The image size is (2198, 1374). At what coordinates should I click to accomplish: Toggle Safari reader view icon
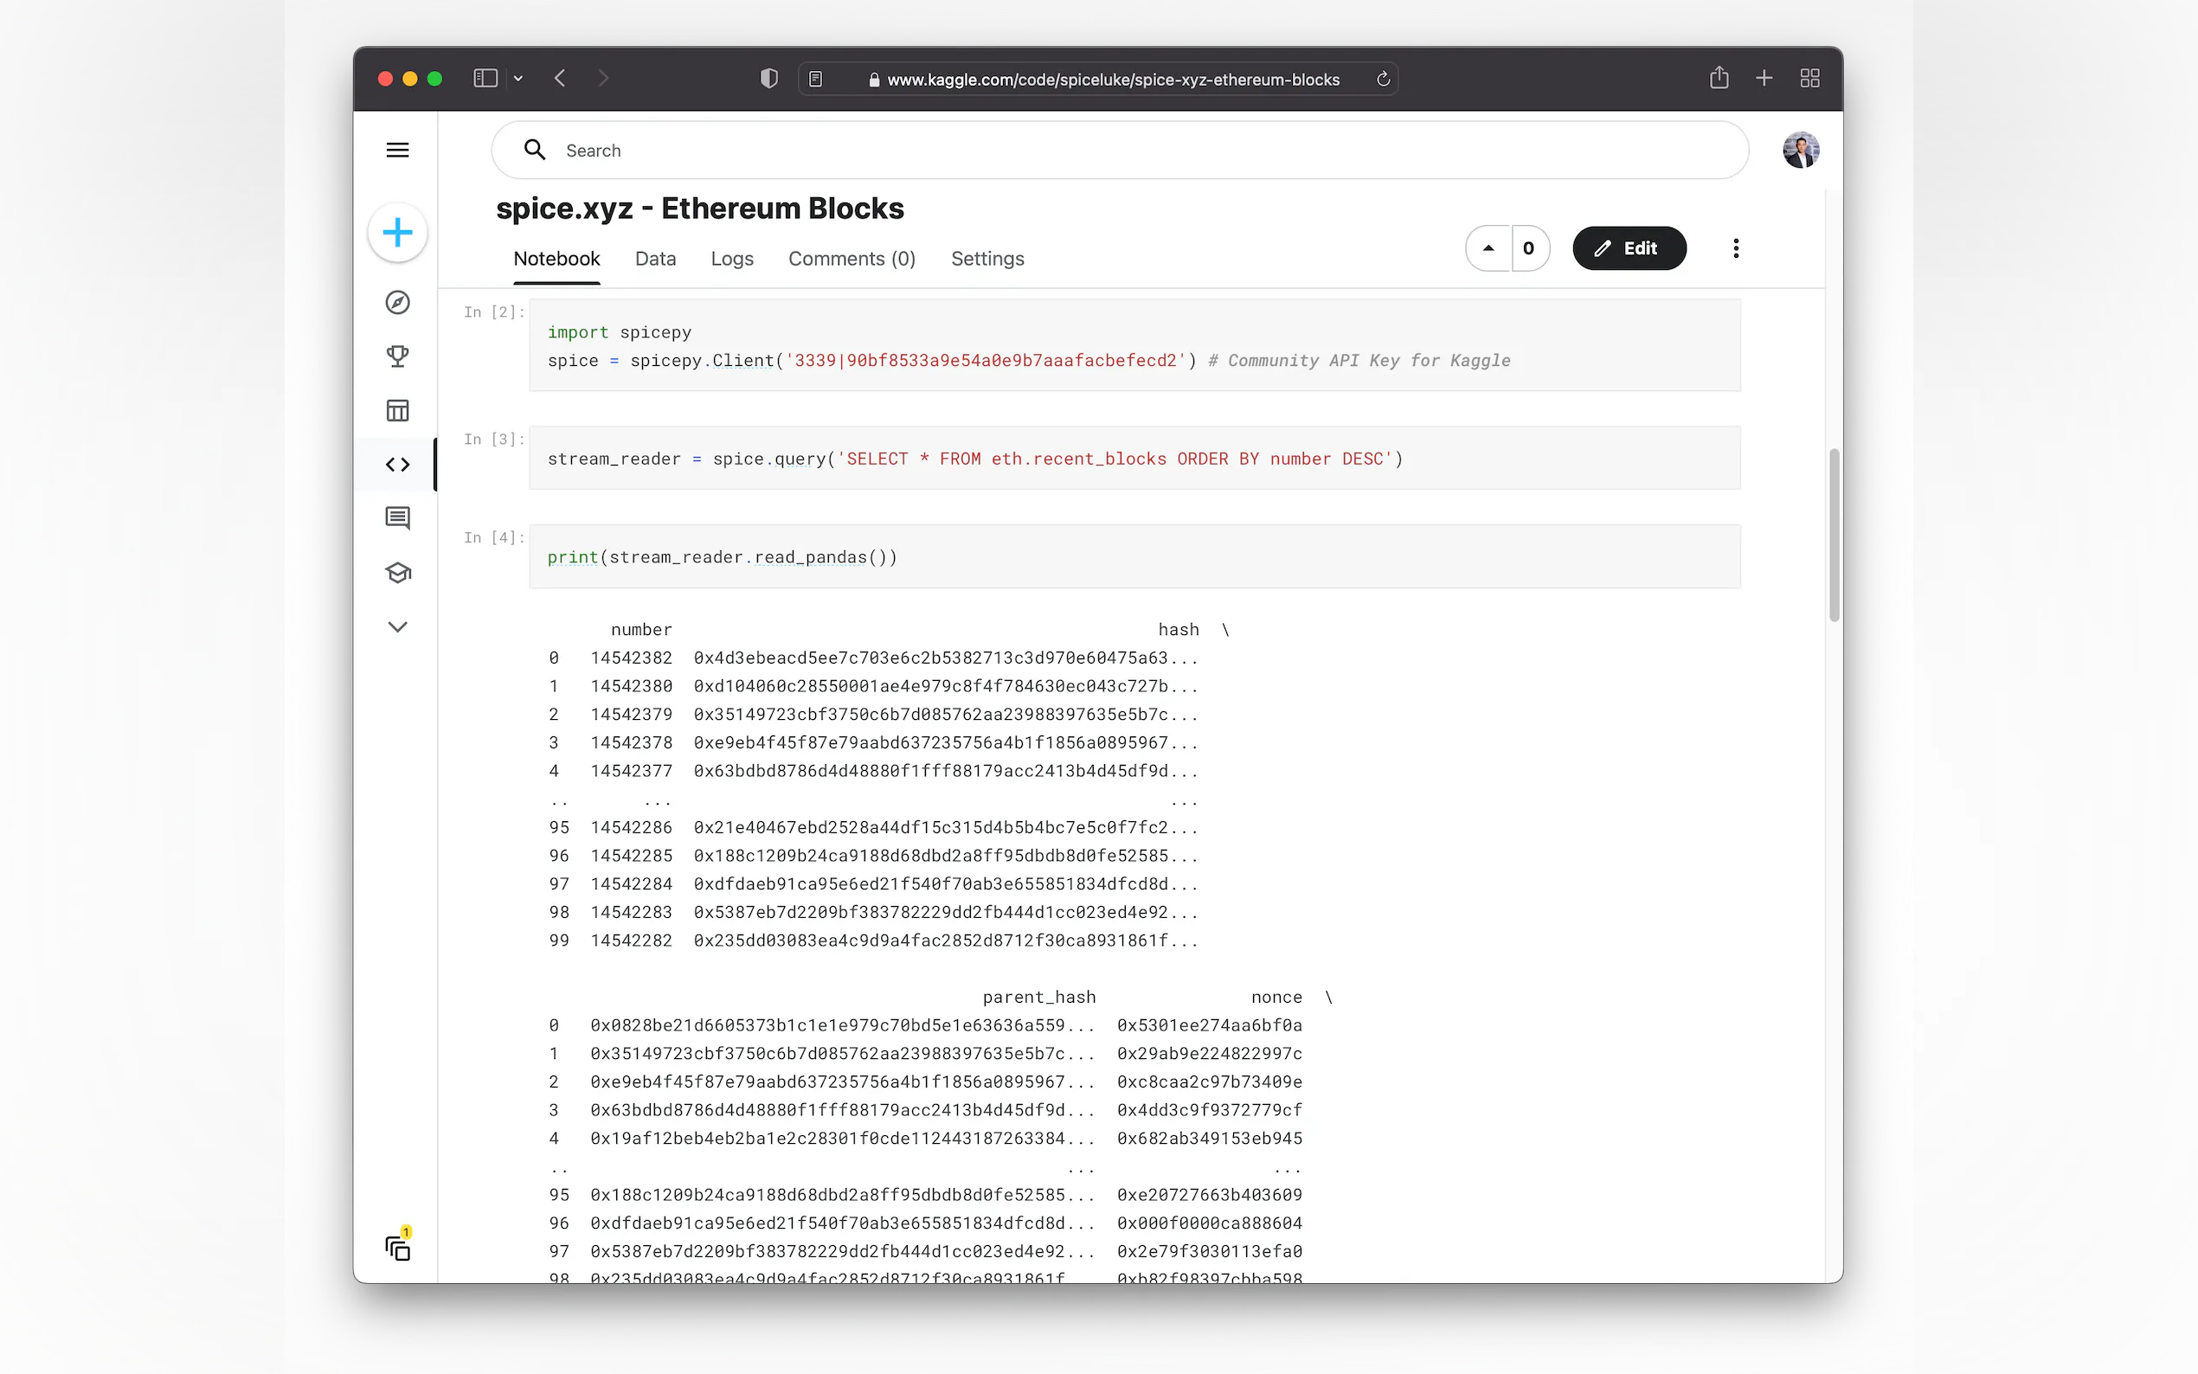[x=815, y=79]
